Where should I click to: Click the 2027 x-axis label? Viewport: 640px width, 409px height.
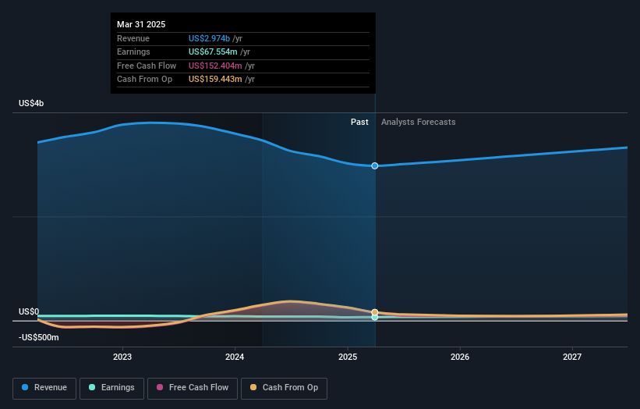click(x=572, y=357)
